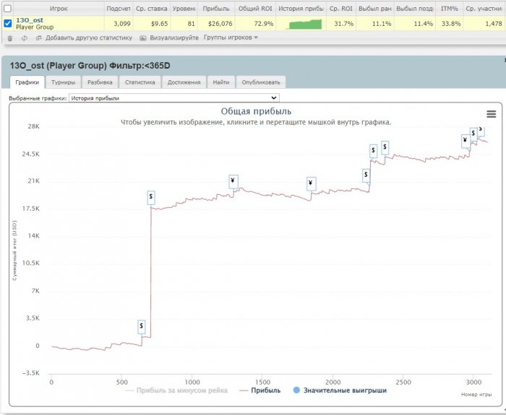Switch to the 'Найти' tab
The width and height of the screenshot is (506, 415).
pos(220,82)
